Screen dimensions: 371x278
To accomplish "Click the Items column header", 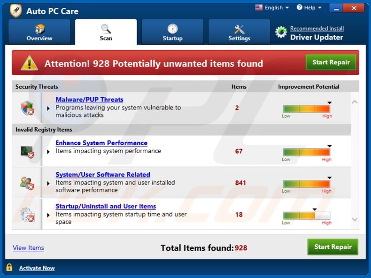I will tap(239, 87).
